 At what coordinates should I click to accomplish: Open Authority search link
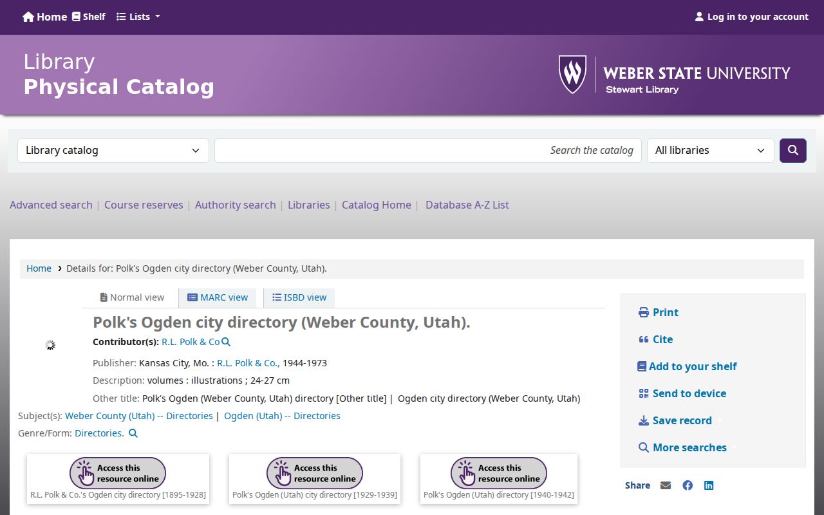236,205
